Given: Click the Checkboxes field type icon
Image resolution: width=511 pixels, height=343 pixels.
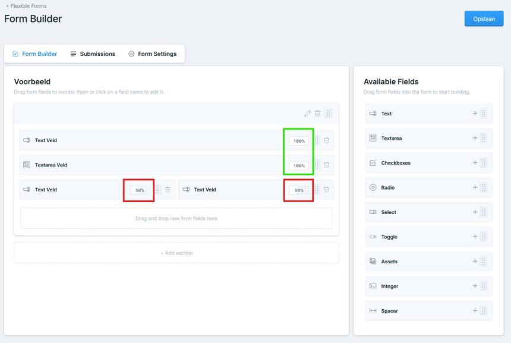Looking at the screenshot, I should pos(373,163).
